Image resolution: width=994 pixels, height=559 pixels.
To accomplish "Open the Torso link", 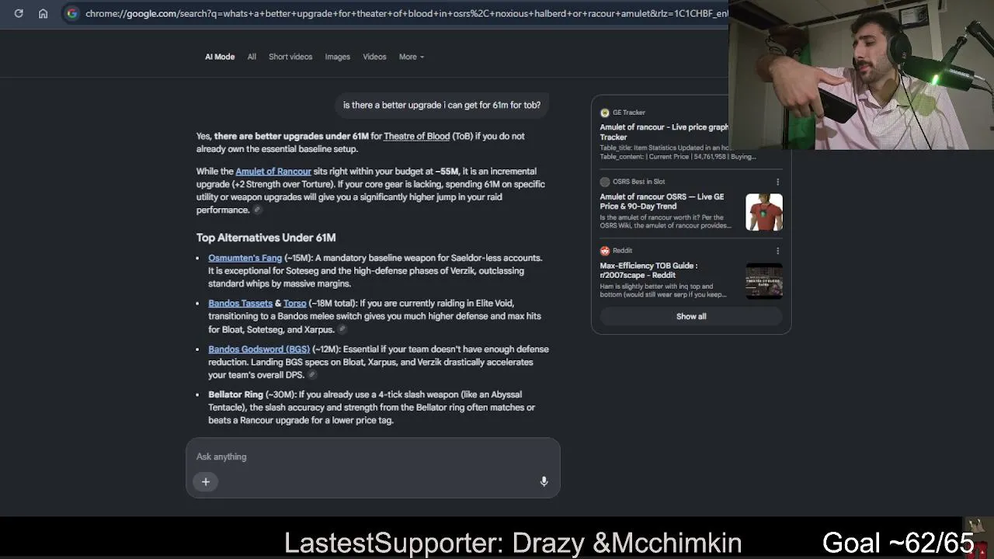I will 295,304.
